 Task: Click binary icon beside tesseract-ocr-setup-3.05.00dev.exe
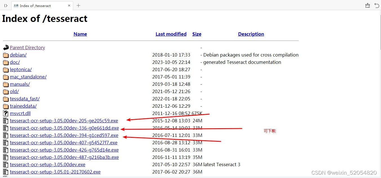click(6, 165)
